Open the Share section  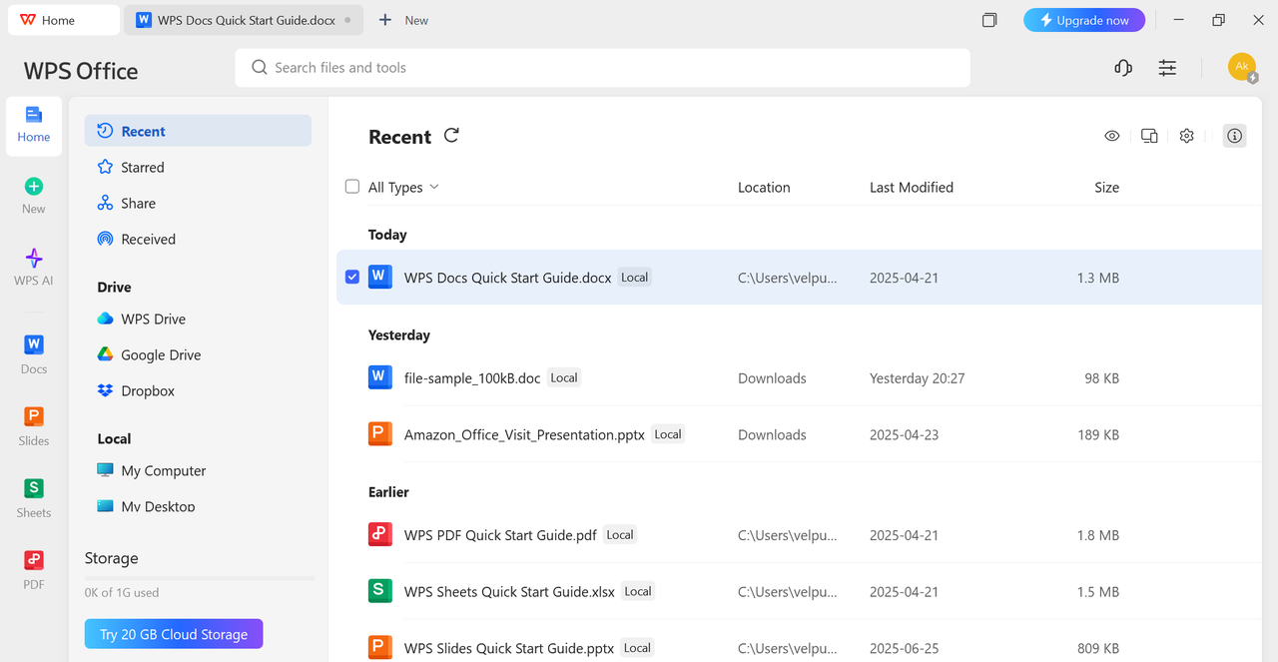pyautogui.click(x=198, y=203)
